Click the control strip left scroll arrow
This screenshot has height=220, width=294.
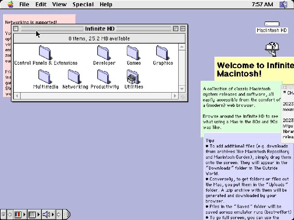pyautogui.click(x=10, y=214)
